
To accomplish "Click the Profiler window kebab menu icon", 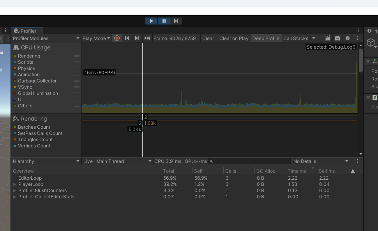I will (x=358, y=30).
